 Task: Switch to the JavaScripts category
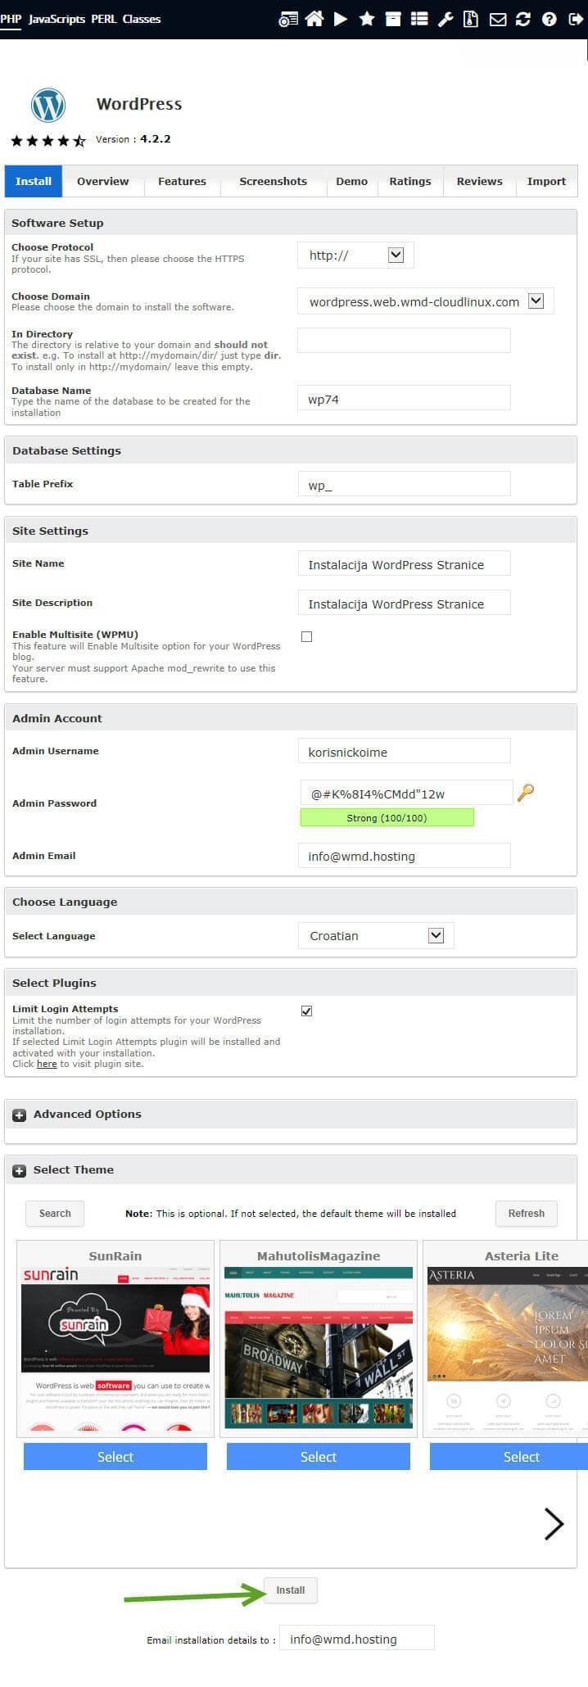click(x=57, y=19)
